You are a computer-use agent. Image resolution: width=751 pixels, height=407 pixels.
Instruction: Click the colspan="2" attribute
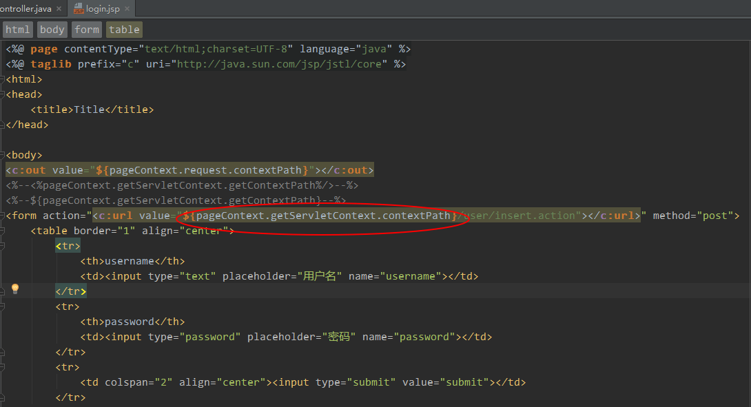(x=138, y=383)
